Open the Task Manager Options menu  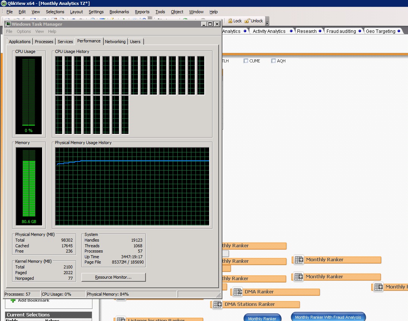(24, 31)
